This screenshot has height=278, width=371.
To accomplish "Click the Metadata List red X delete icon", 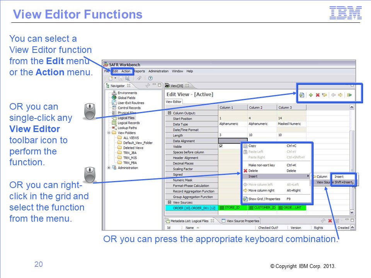I will pos(330,221).
